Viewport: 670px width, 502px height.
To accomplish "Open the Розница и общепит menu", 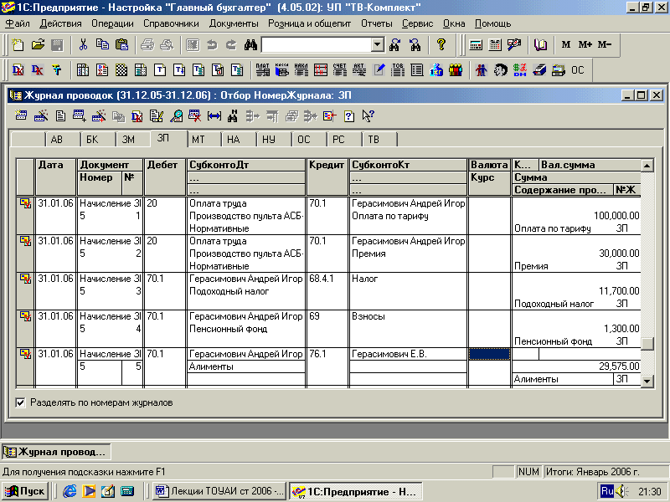I will coord(309,23).
